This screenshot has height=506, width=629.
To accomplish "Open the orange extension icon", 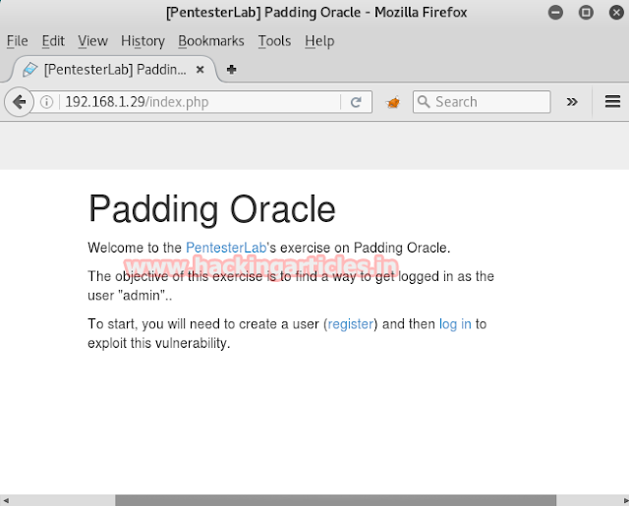I will 393,102.
